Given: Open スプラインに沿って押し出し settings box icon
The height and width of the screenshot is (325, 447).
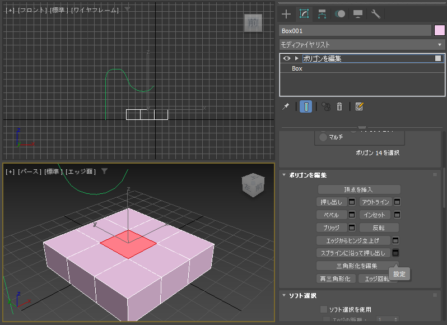Looking at the screenshot, I should click(395, 253).
